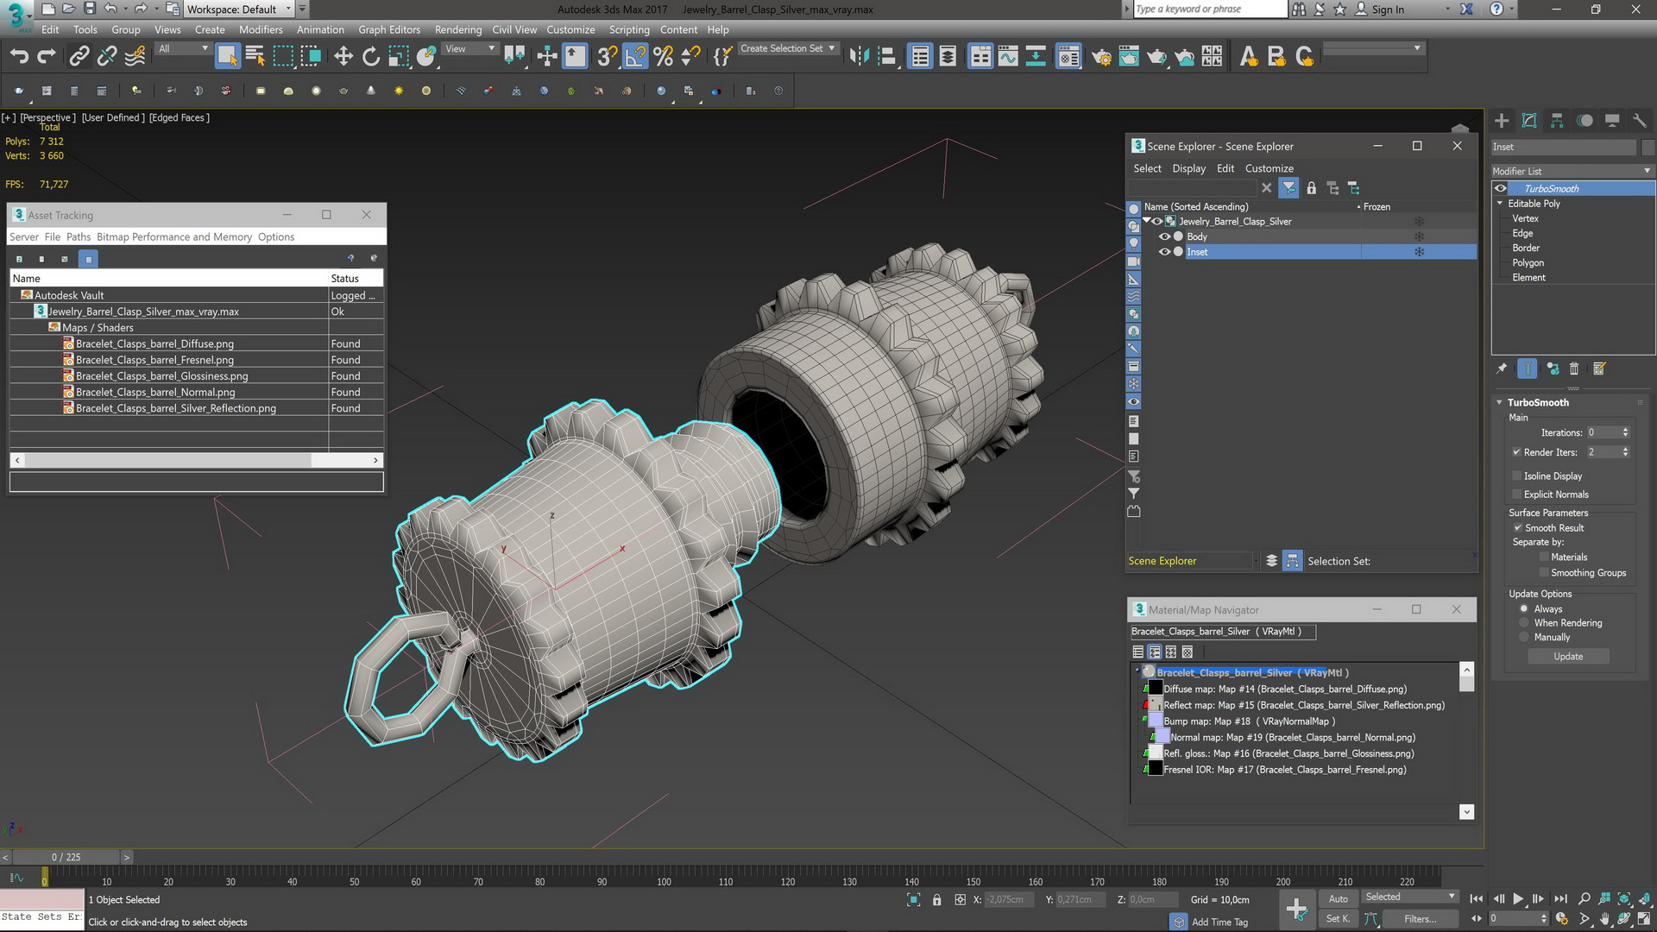
Task: Uncheck the Smooth Result checkbox
Action: point(1517,528)
